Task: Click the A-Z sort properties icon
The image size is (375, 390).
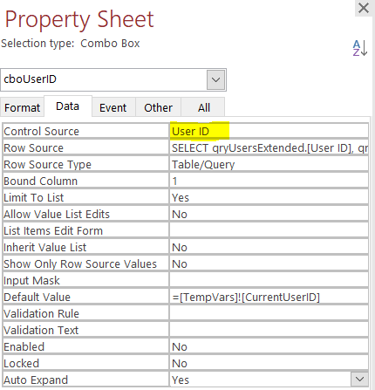Action: tap(360, 48)
